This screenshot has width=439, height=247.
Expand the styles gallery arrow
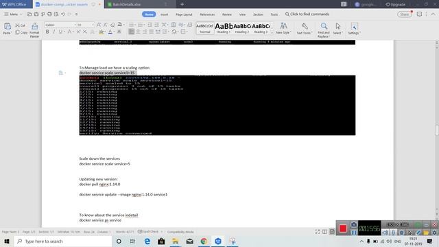pos(272,32)
